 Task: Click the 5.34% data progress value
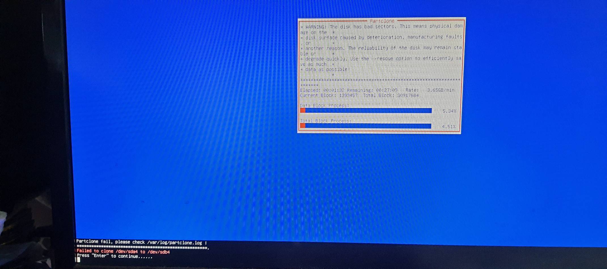tap(450, 111)
